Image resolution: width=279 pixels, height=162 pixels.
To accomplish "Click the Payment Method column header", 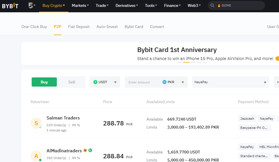I will coord(253,102).
